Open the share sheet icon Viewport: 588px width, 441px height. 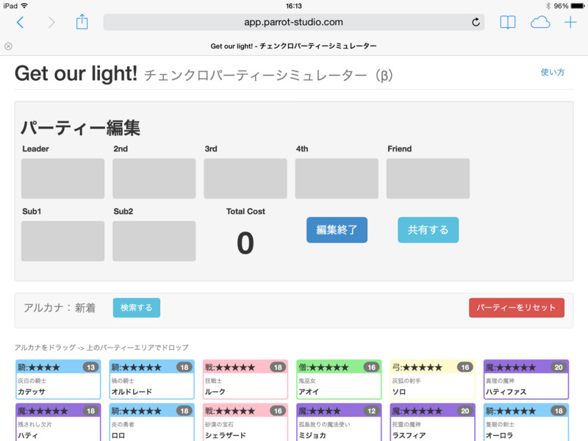[x=82, y=22]
